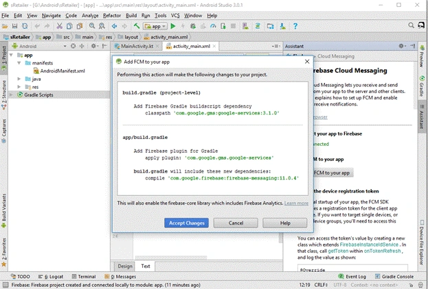
Task: Expand the java folder node
Action: tap(19, 79)
